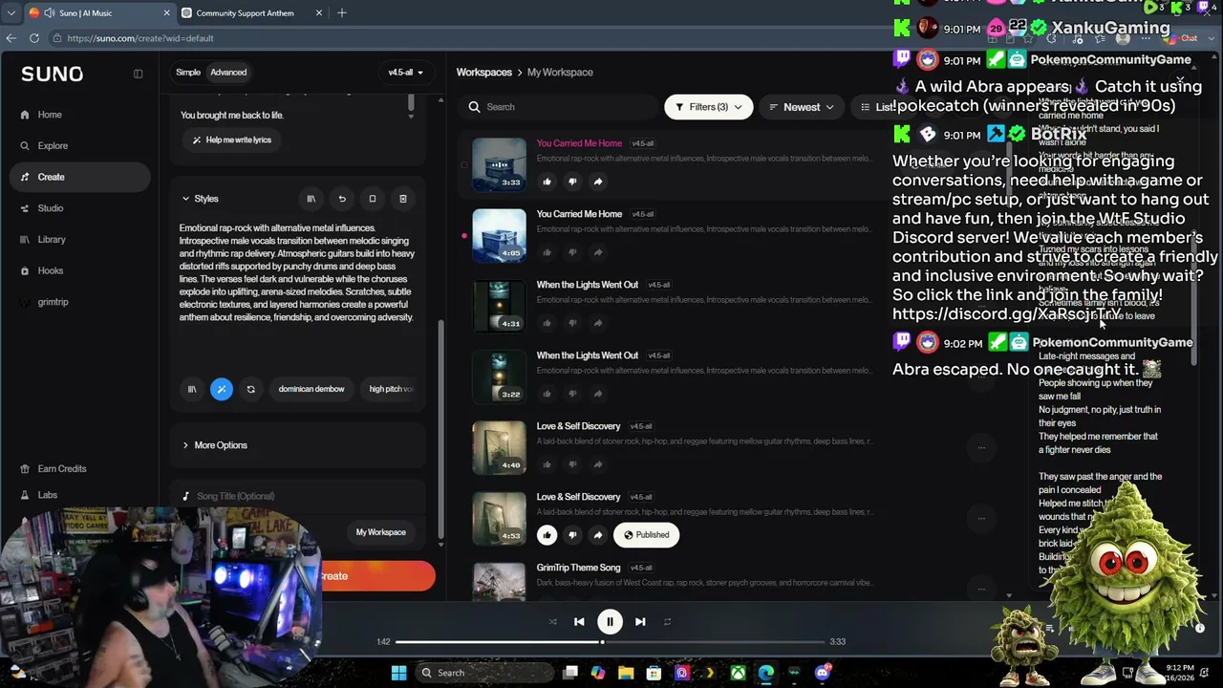The width and height of the screenshot is (1223, 688).
Task: Click Help me write lyrics
Action: [232, 140]
